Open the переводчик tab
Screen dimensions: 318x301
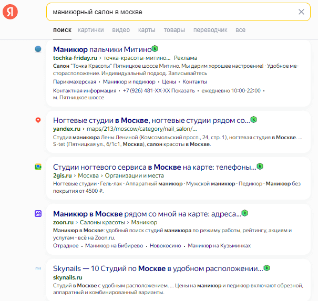[210, 30]
